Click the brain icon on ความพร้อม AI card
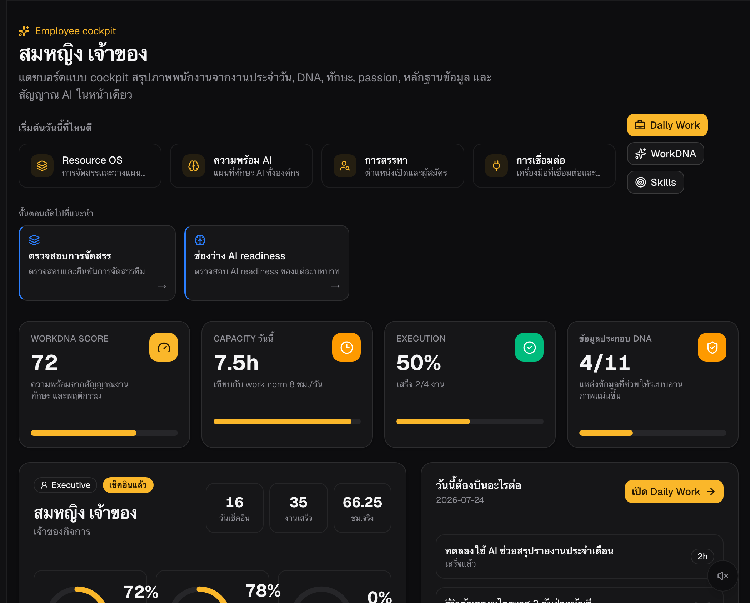 [194, 166]
